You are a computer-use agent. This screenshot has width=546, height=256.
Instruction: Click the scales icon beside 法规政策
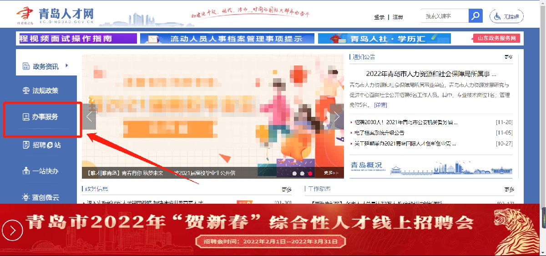tap(26, 90)
